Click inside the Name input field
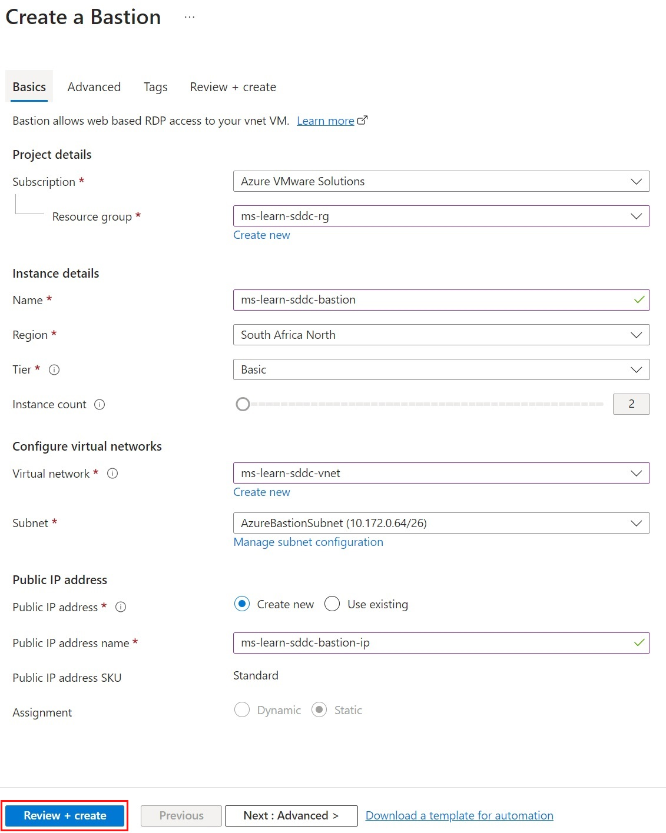 point(412,300)
